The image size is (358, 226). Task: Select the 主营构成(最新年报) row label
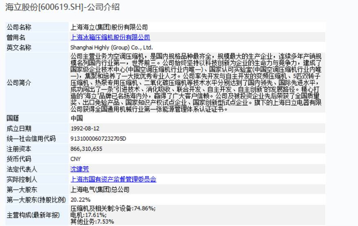tap(33, 215)
